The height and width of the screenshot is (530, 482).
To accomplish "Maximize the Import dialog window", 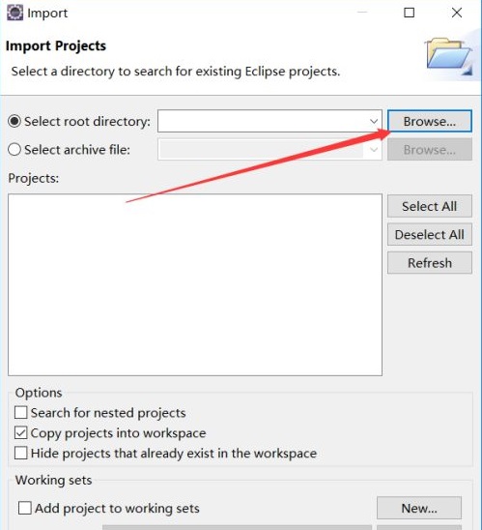I will [x=410, y=13].
